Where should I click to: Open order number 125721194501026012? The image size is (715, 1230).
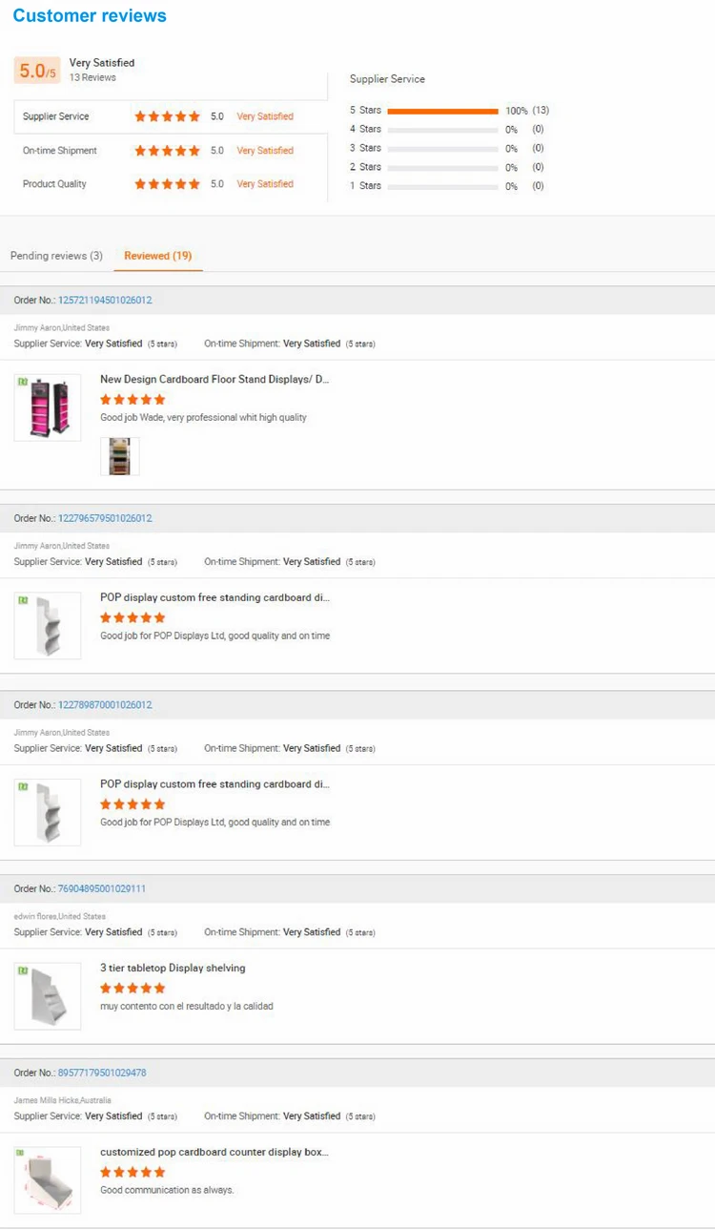click(105, 301)
